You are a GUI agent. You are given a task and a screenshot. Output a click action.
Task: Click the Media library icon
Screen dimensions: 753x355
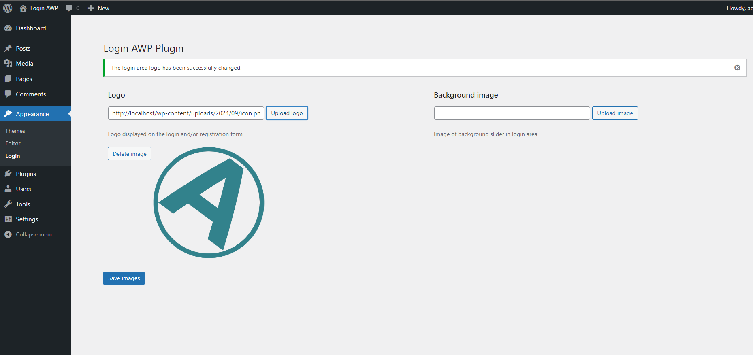point(8,64)
